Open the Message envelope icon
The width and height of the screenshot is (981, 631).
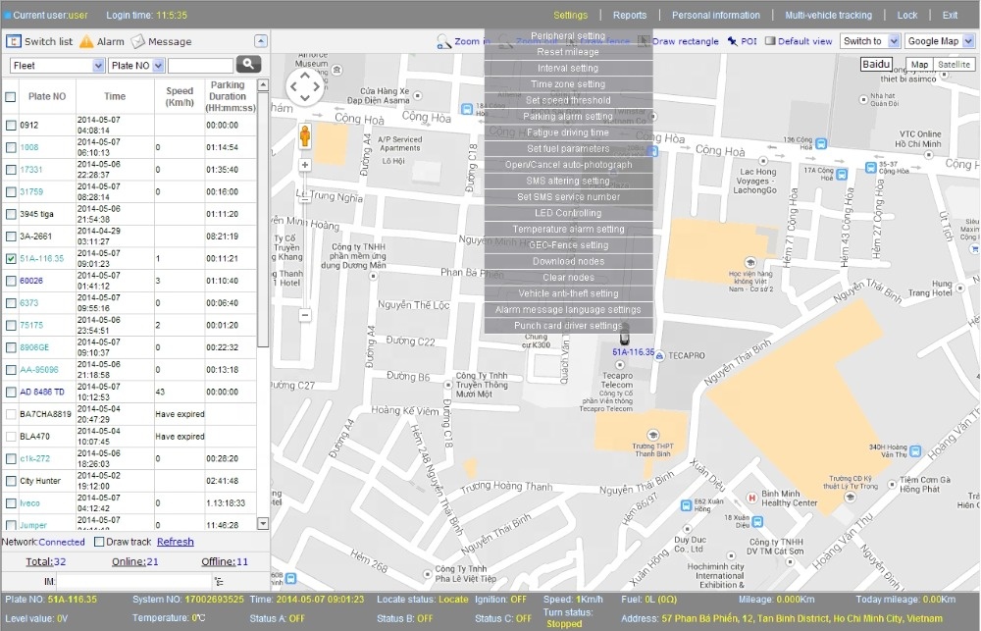[138, 41]
